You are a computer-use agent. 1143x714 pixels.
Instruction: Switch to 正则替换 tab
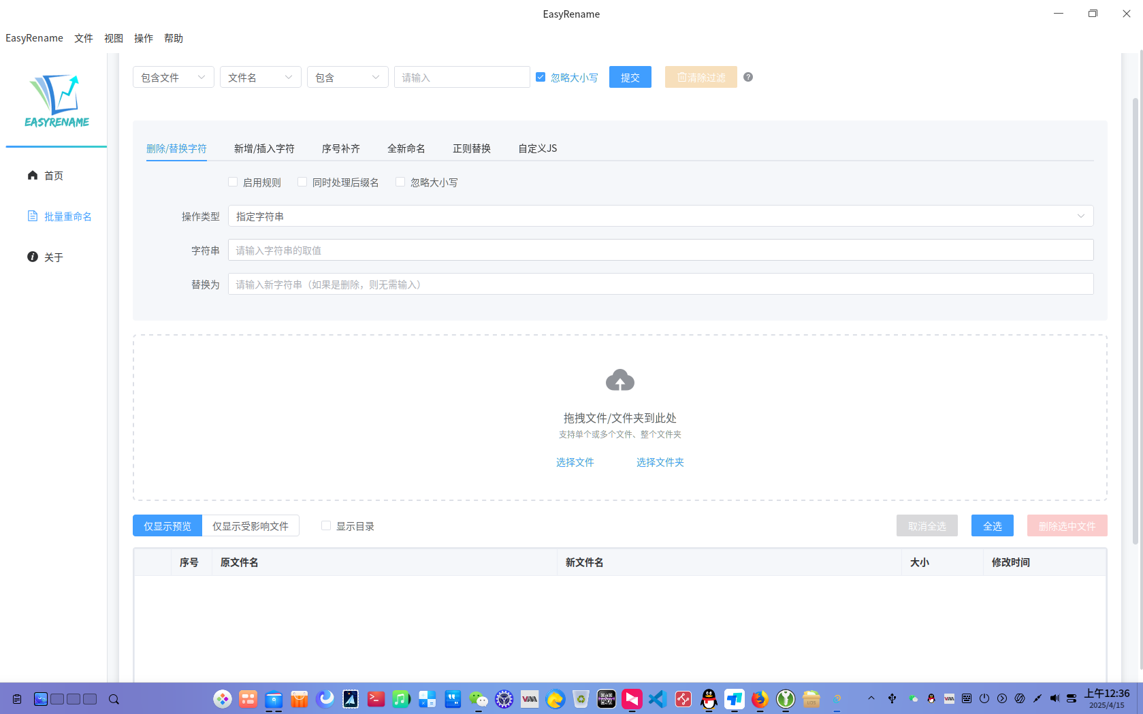point(472,148)
